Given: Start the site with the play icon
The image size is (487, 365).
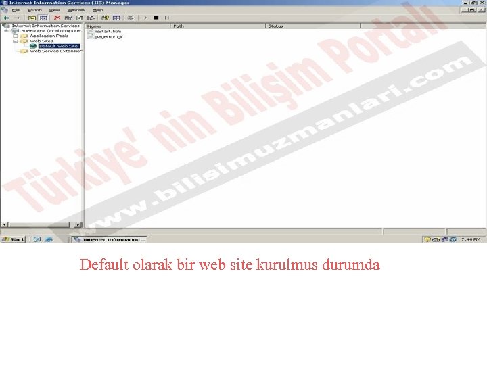Looking at the screenshot, I should 145,18.
